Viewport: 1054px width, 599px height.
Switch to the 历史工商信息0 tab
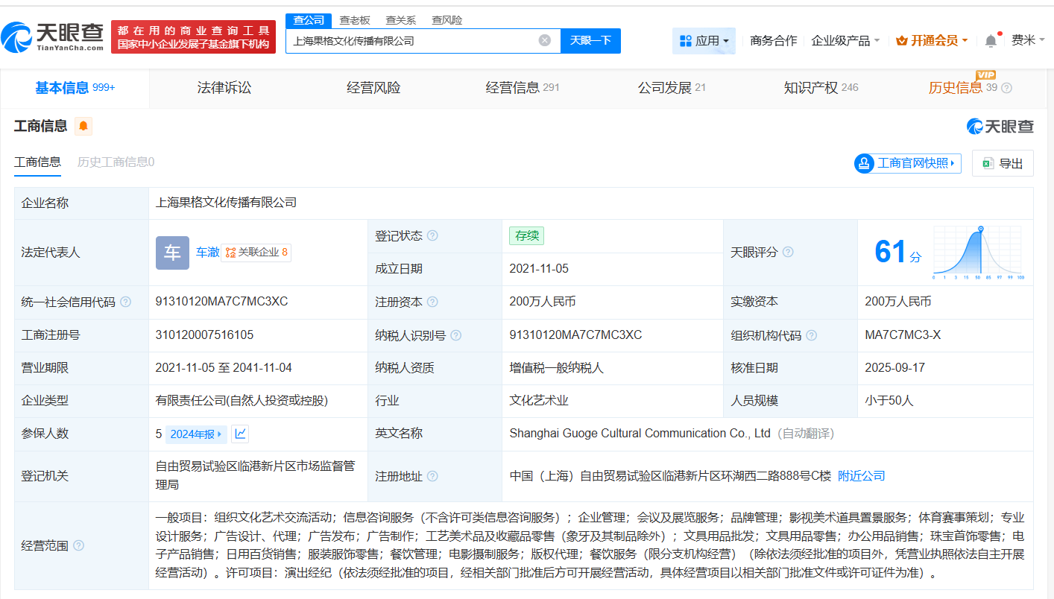coord(114,162)
